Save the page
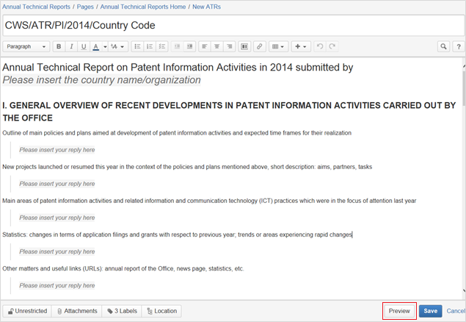This screenshot has height=322, width=466. pyautogui.click(x=430, y=311)
